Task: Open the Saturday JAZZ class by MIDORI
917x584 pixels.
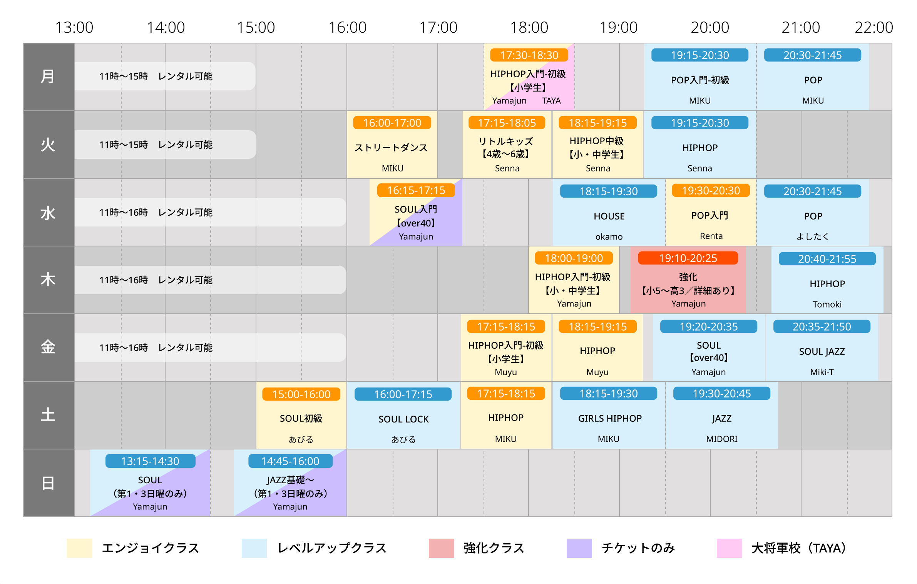Action: [722, 415]
